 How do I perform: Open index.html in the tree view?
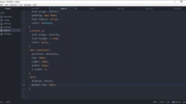[x=8, y=17]
